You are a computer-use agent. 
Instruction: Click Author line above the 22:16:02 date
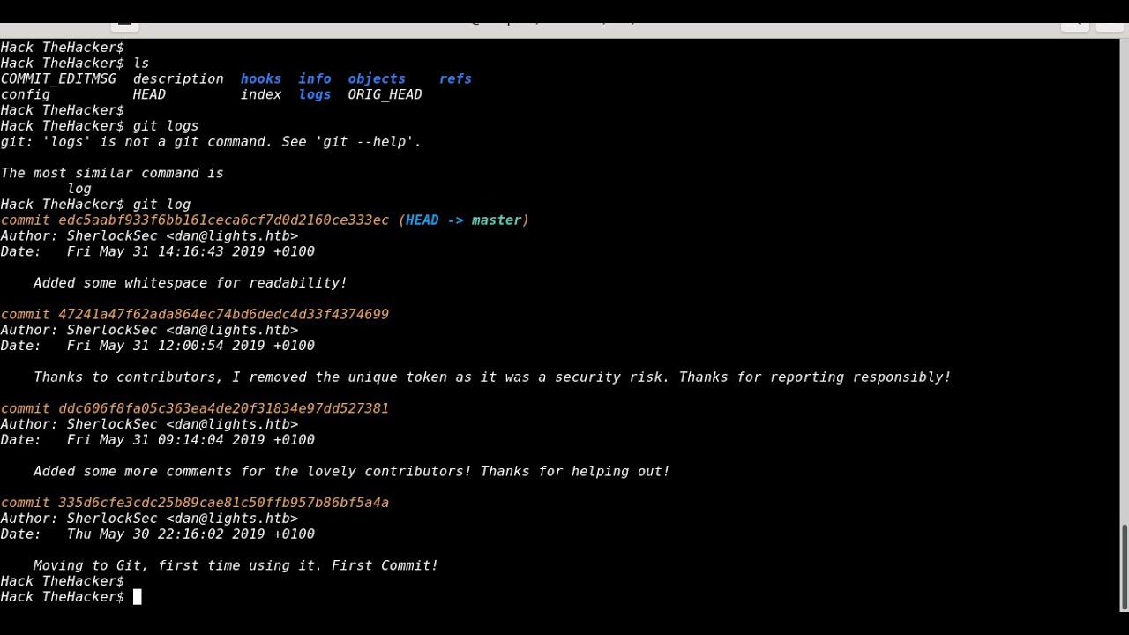click(149, 519)
